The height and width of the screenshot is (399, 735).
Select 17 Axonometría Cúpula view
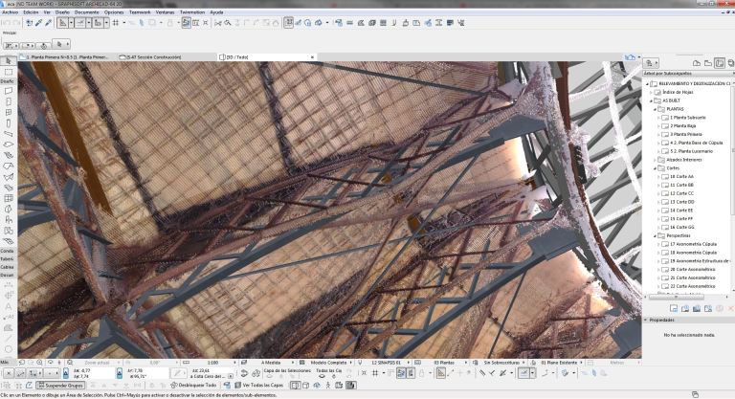pyautogui.click(x=692, y=243)
